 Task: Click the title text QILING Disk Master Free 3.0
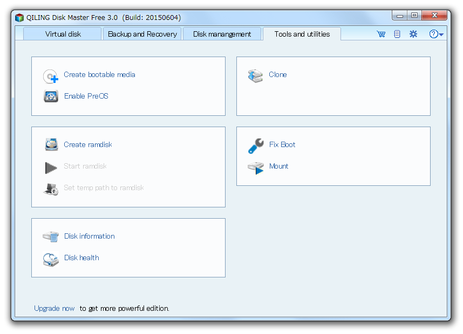[72, 17]
